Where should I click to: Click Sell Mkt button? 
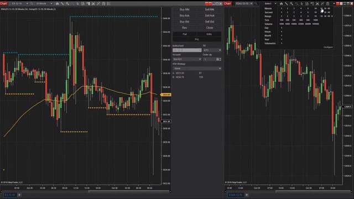(x=210, y=9)
